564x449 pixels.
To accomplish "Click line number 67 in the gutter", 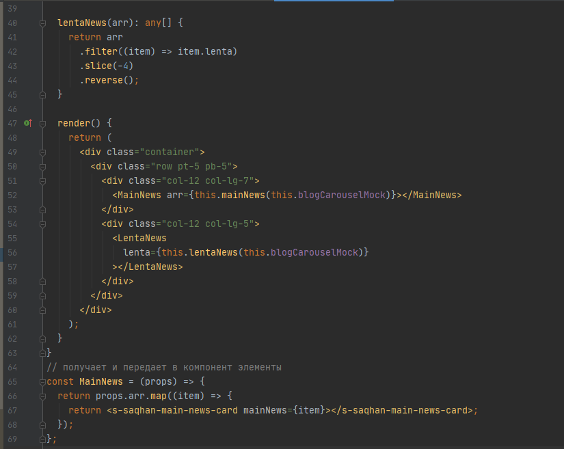I will 12,411.
